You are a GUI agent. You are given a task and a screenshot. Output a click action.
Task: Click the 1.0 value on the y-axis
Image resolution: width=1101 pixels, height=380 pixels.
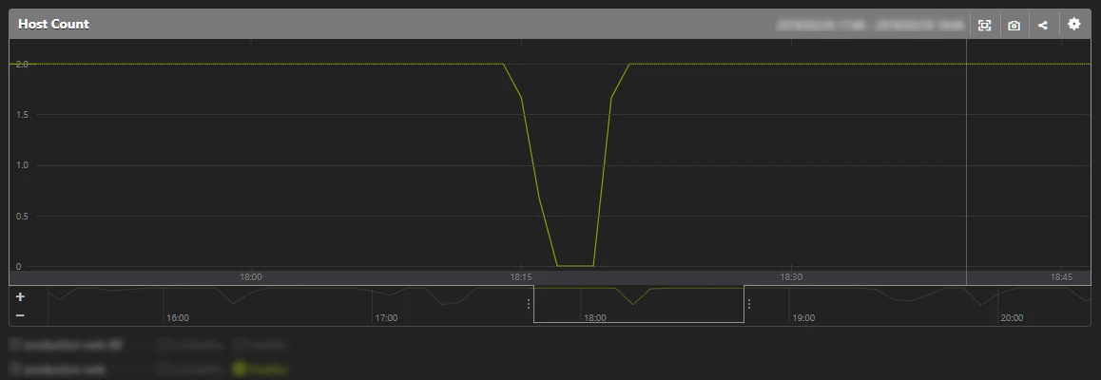click(x=22, y=165)
